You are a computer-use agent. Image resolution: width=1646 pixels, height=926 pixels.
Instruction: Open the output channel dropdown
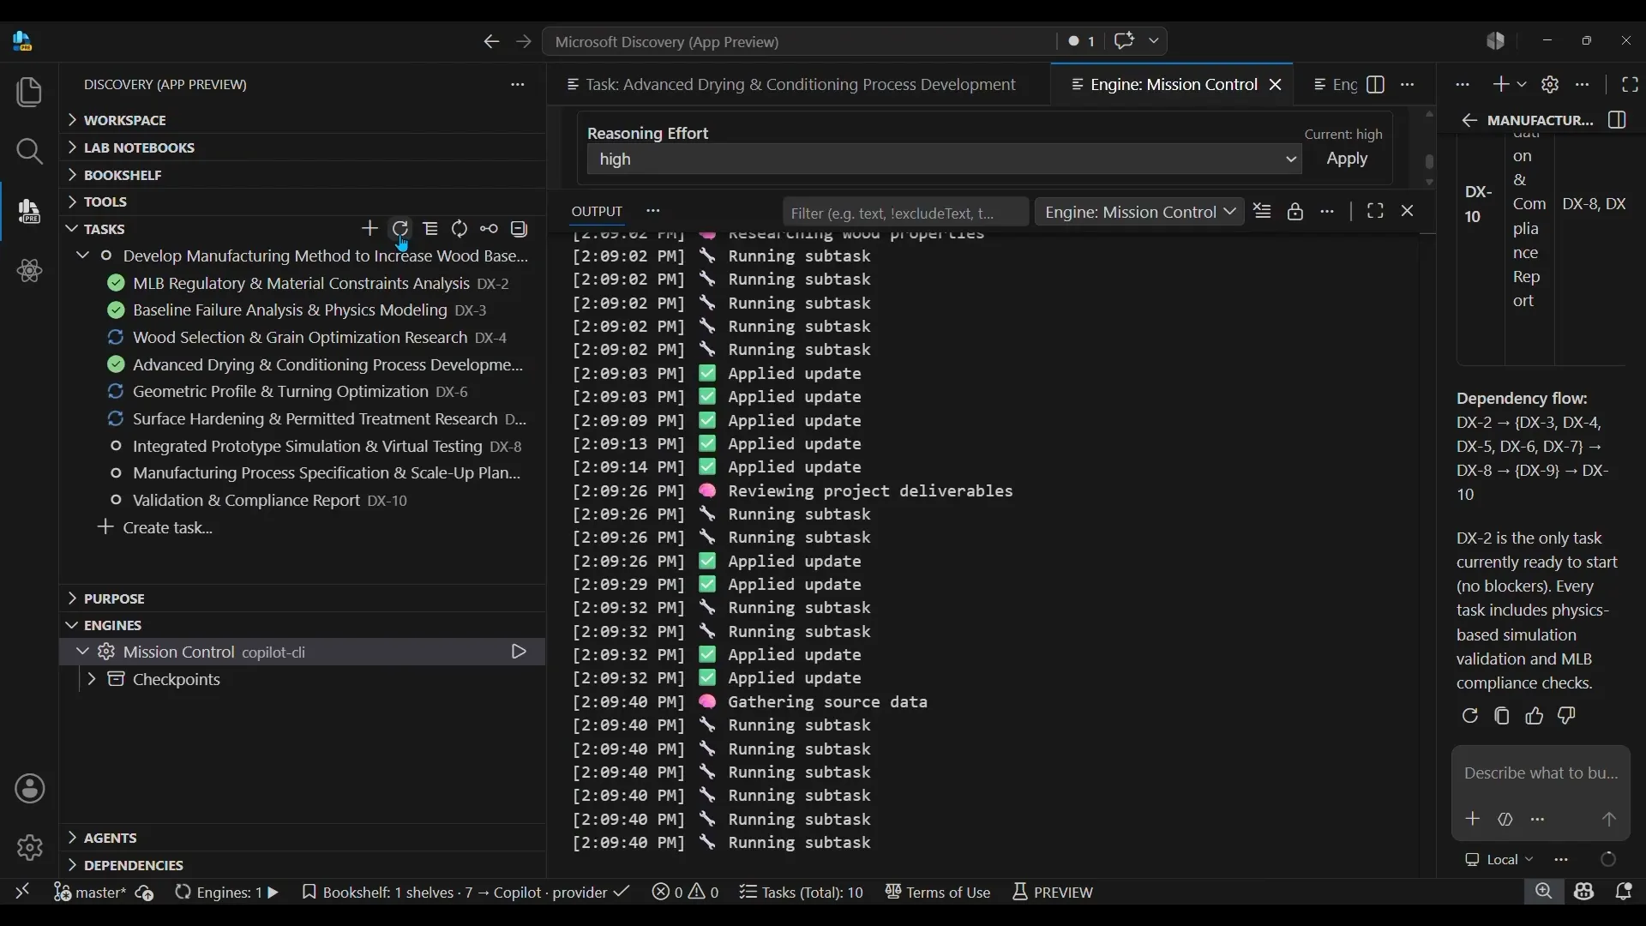1139,212
